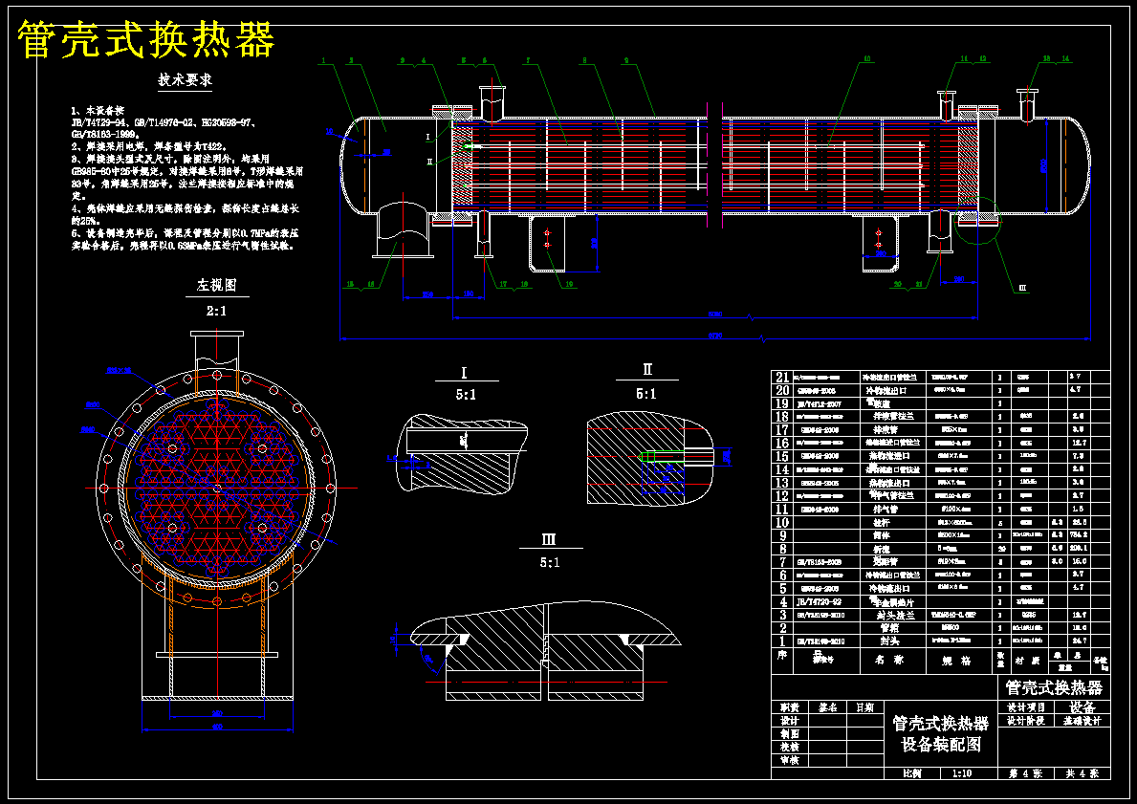
Task: Select the 校核 row label
Action: click(790, 747)
